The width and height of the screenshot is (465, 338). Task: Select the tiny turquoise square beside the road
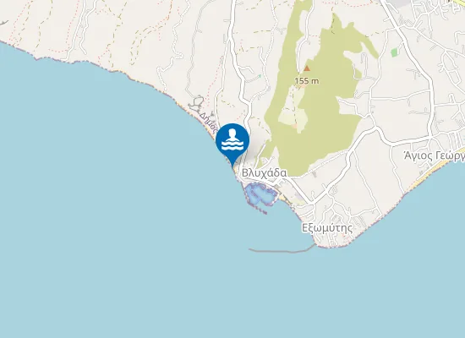point(260,76)
